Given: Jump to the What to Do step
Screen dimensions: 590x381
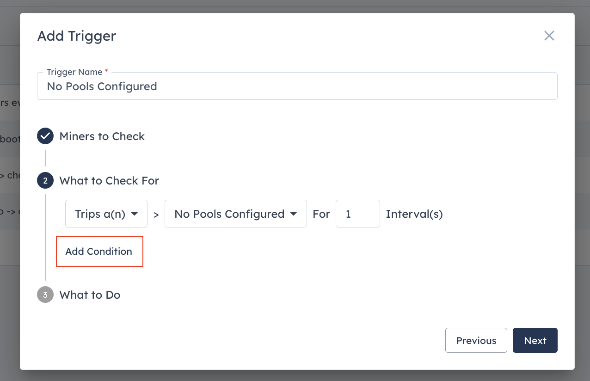Looking at the screenshot, I should (x=90, y=295).
